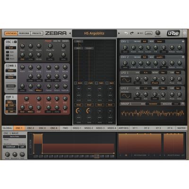
Task: Load the previous preset with the left arrow
Action: coord(70,33)
